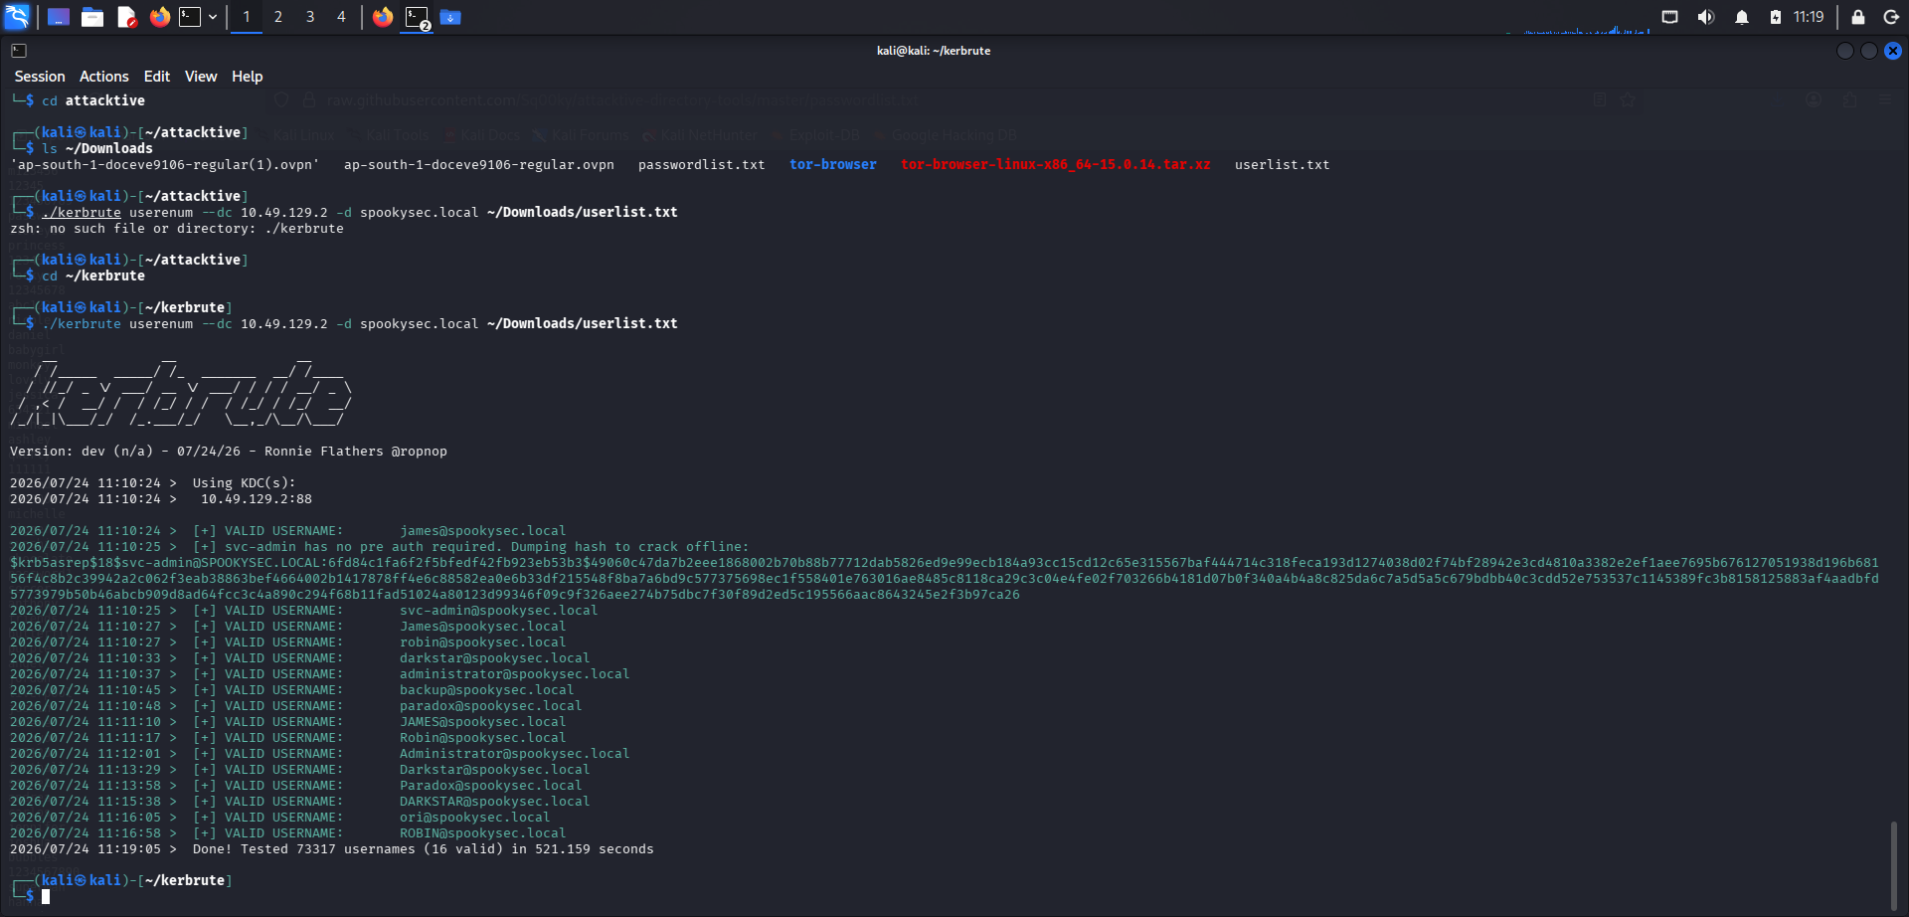Launch the file manager from the panel

(x=92, y=17)
